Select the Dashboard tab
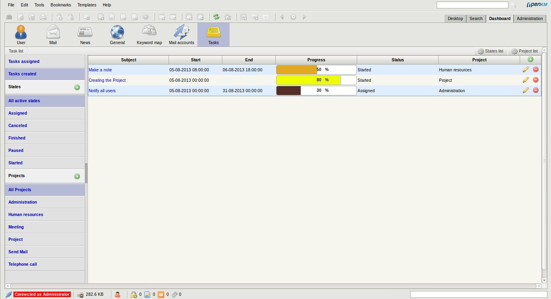Screen dimensions: 551x299 [500, 18]
